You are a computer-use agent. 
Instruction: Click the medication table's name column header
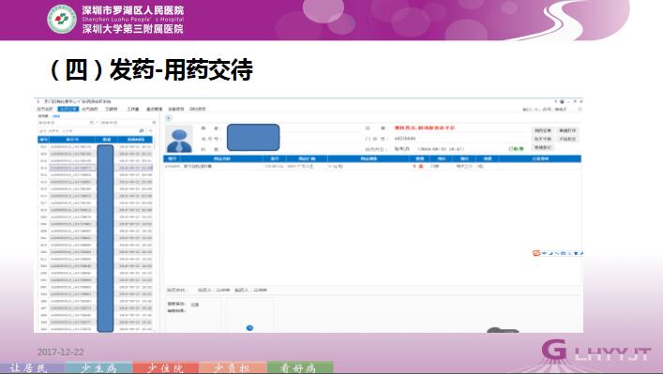(222, 159)
